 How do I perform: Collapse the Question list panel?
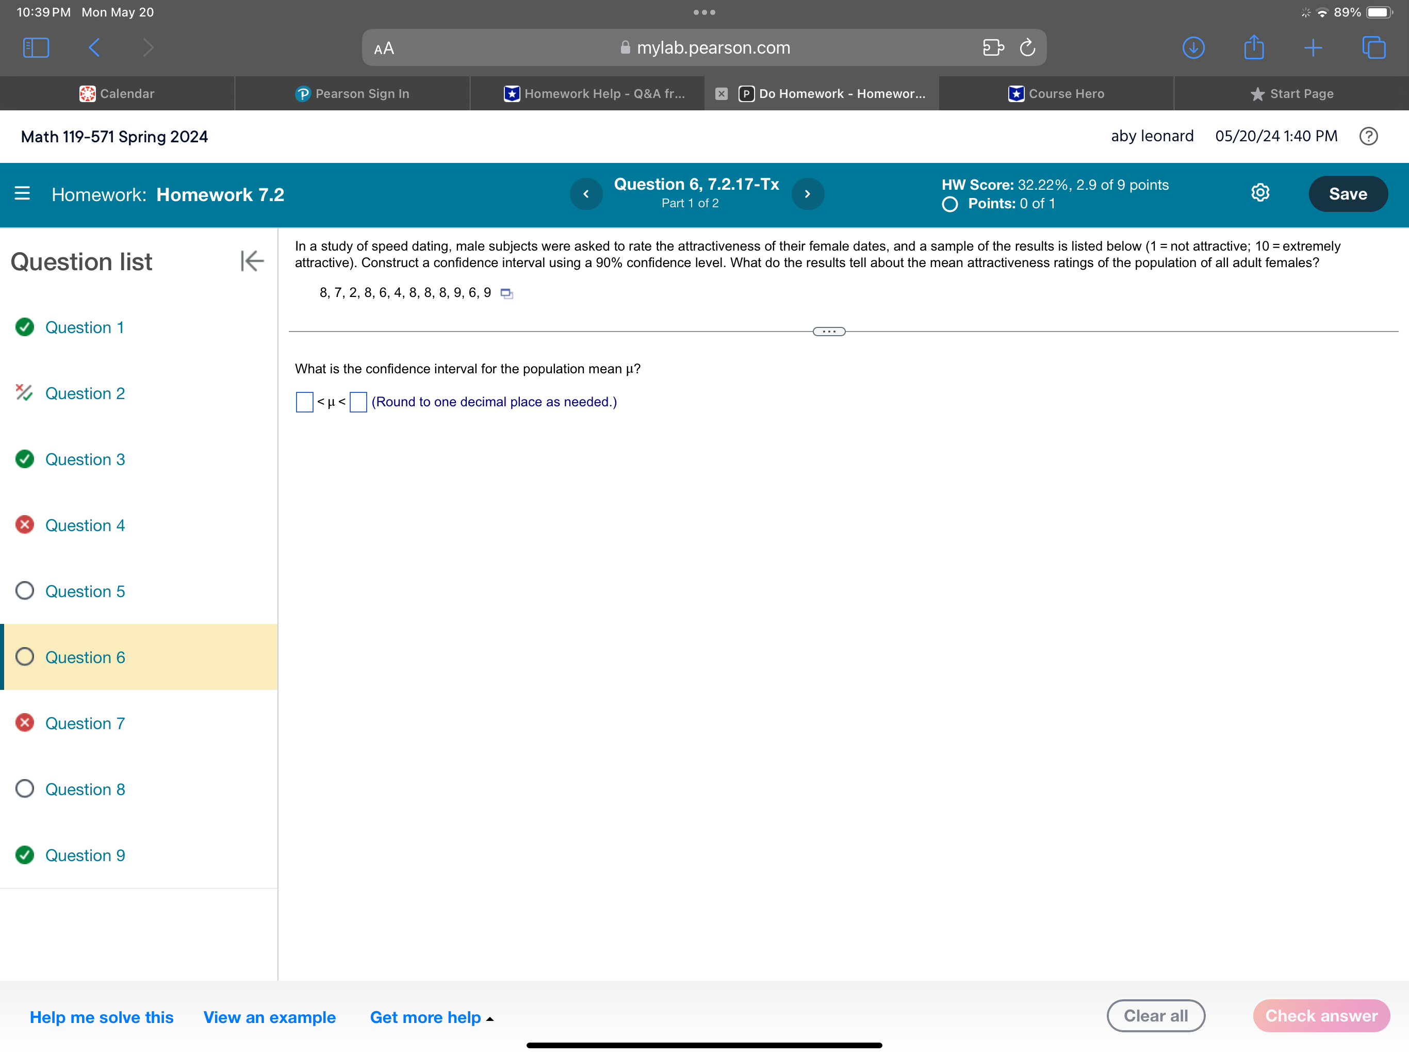click(x=252, y=261)
